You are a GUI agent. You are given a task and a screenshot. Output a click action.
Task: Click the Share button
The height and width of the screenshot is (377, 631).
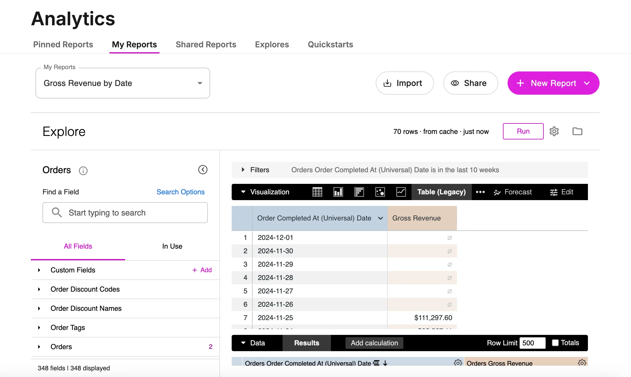click(471, 83)
